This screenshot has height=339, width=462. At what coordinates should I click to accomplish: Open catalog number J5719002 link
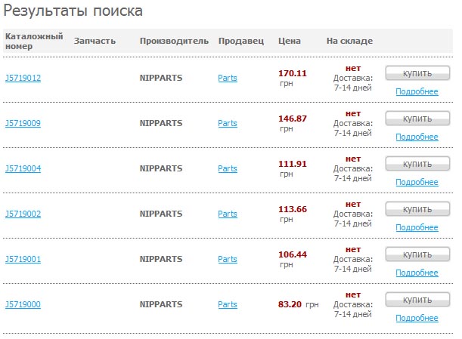point(23,214)
